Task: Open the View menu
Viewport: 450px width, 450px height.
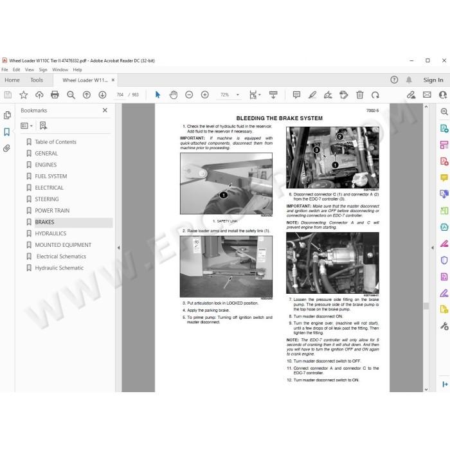Action: click(x=30, y=69)
